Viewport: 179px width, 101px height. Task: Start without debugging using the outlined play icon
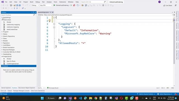(x=71, y=5)
